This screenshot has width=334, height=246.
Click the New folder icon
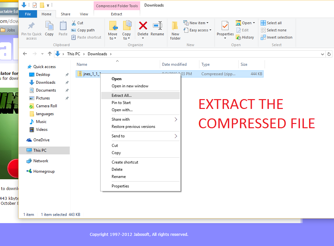tap(175, 26)
